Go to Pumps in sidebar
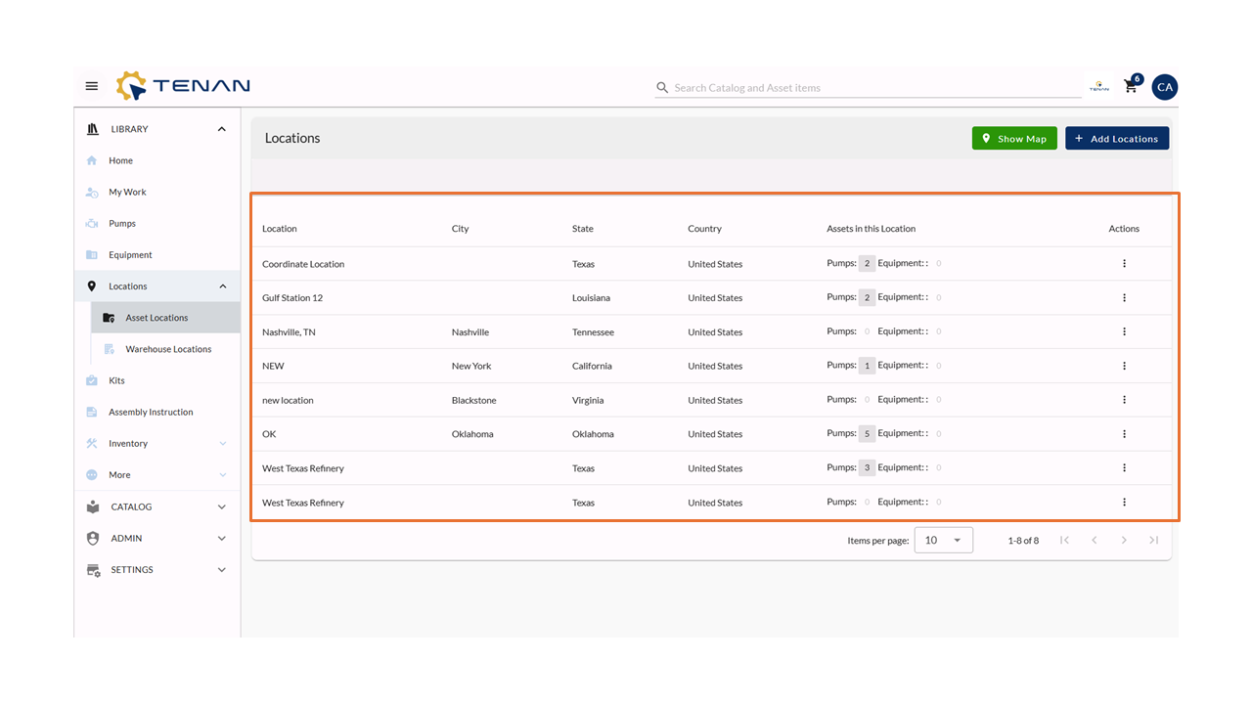Screen dimensions: 1252x704 click(x=122, y=224)
